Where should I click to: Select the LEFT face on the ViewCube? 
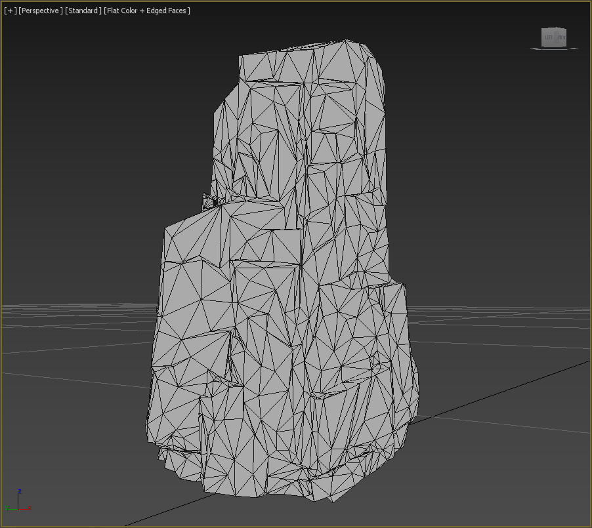(x=549, y=37)
